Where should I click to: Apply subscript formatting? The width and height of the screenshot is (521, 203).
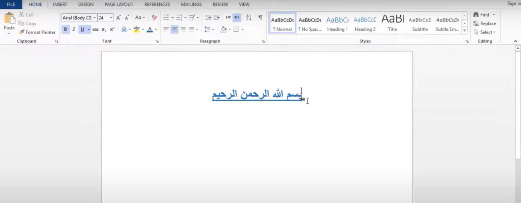pos(104,29)
